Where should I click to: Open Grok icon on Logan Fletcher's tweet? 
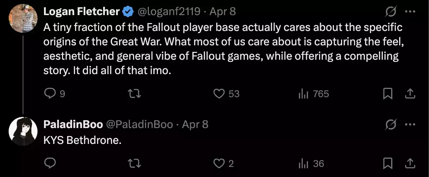(391, 12)
